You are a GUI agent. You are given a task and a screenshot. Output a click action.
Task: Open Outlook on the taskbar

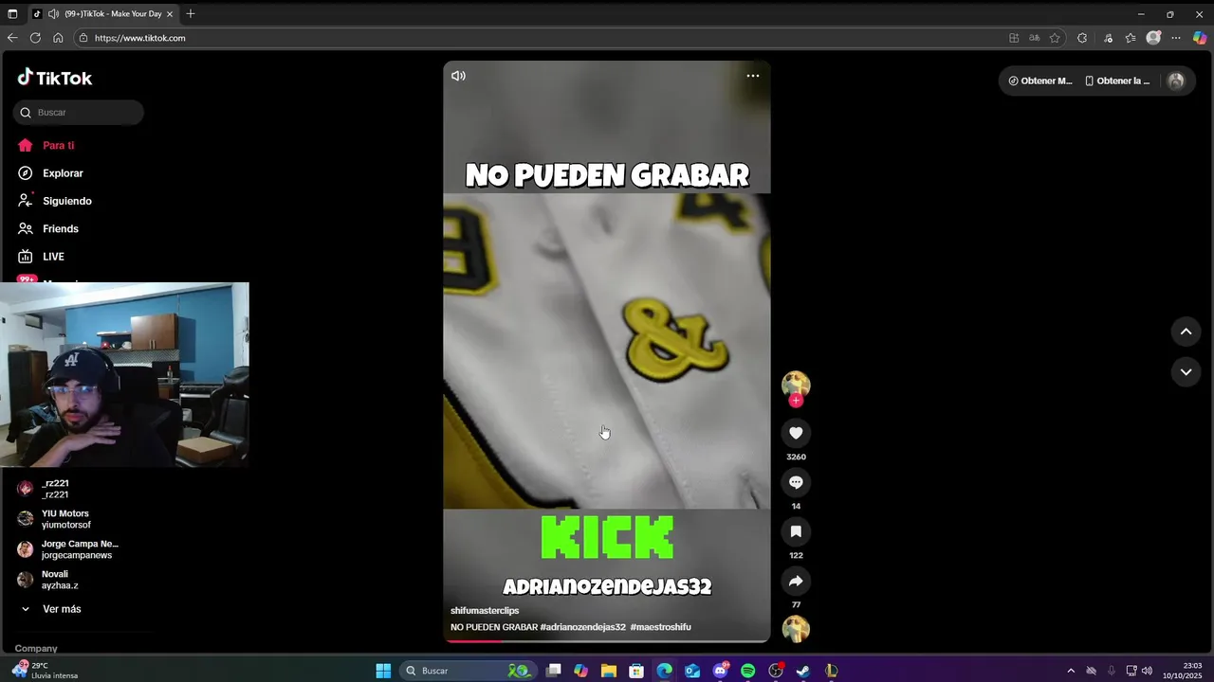692,671
